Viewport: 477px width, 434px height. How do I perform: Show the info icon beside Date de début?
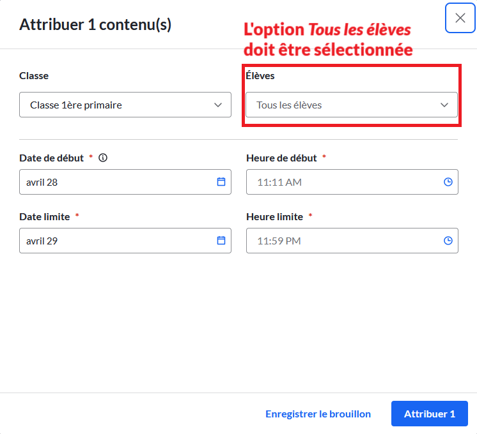(103, 158)
